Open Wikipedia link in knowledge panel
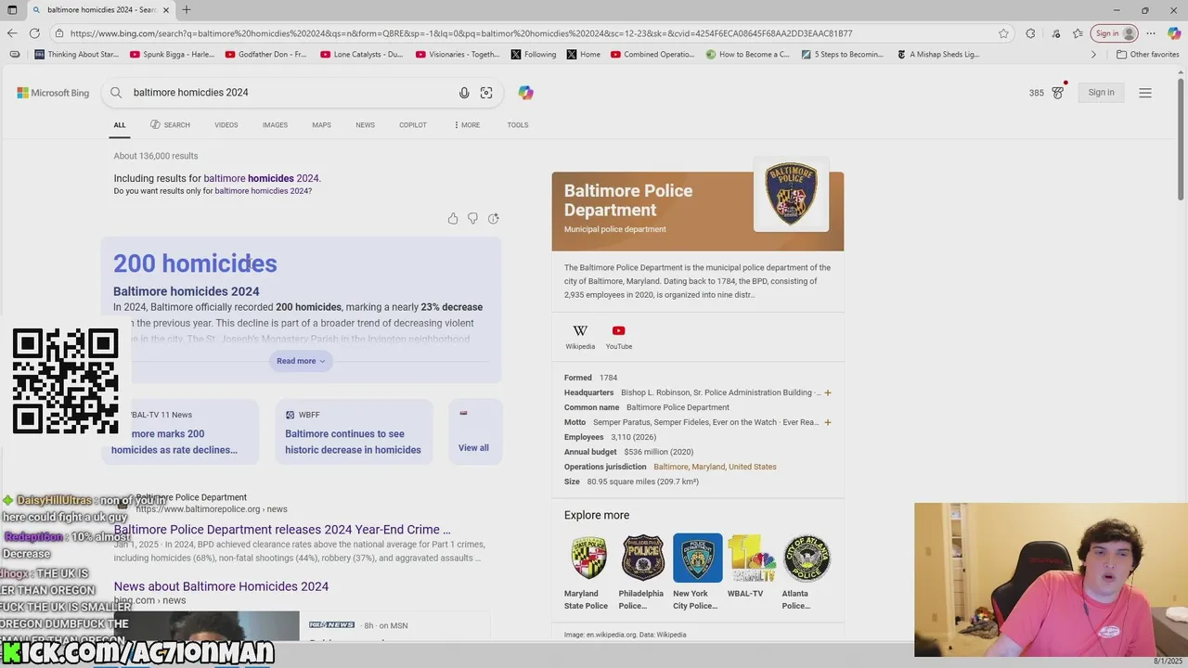This screenshot has width=1188, height=668. point(580,337)
